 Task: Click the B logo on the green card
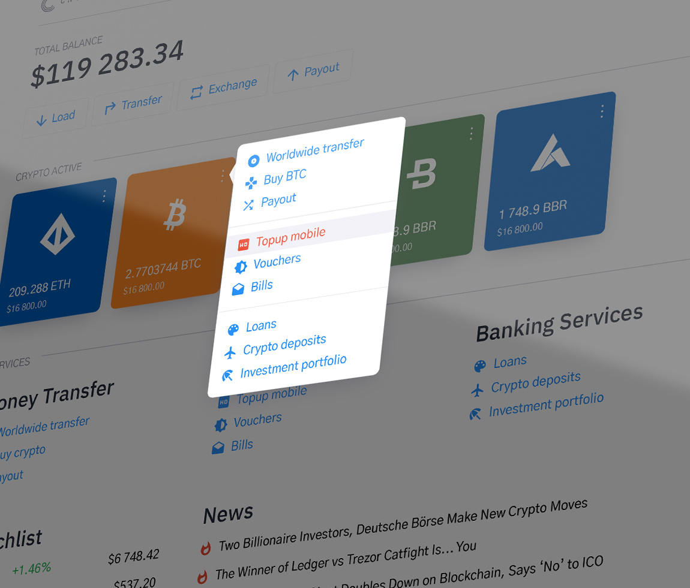point(422,174)
